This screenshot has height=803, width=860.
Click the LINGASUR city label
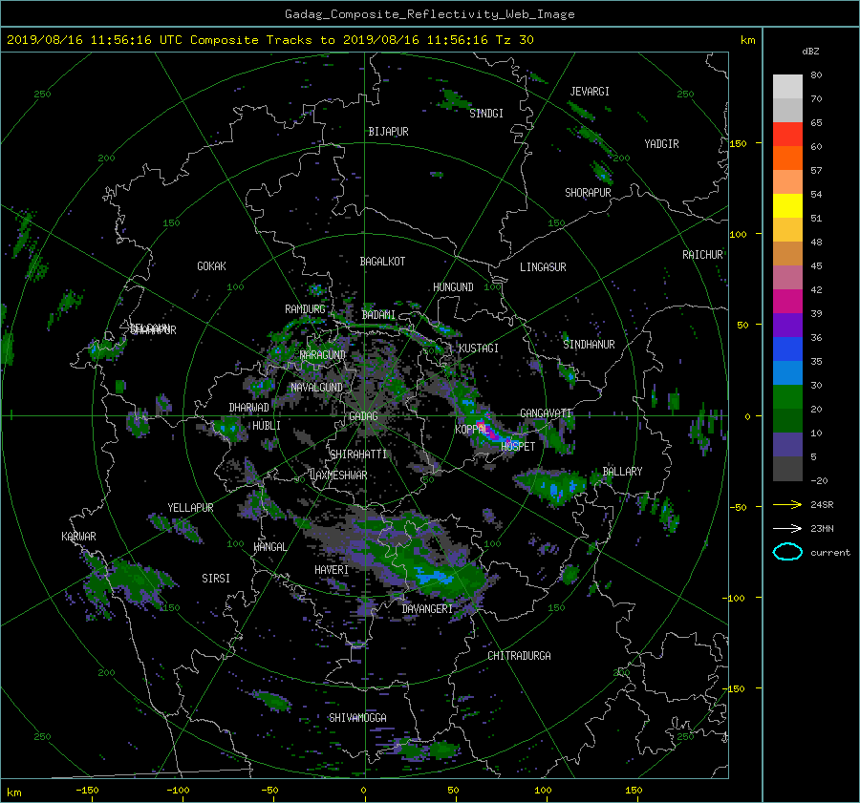tap(543, 267)
